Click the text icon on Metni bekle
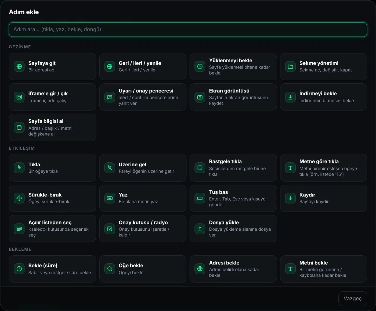376x311 pixels. [290, 269]
